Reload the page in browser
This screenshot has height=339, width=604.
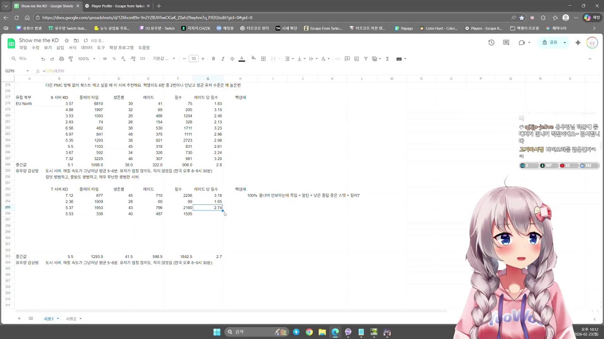17,18
